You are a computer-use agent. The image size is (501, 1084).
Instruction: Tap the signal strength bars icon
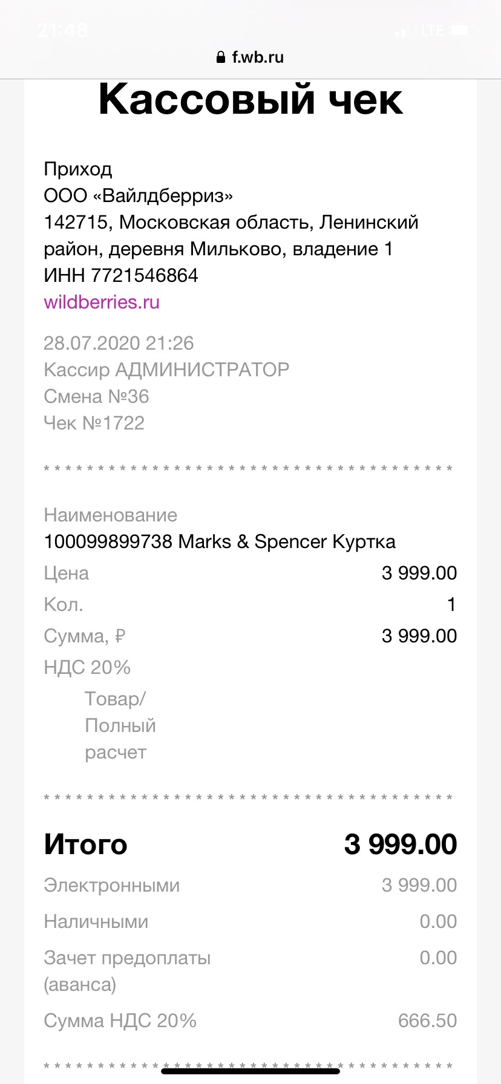(402, 31)
